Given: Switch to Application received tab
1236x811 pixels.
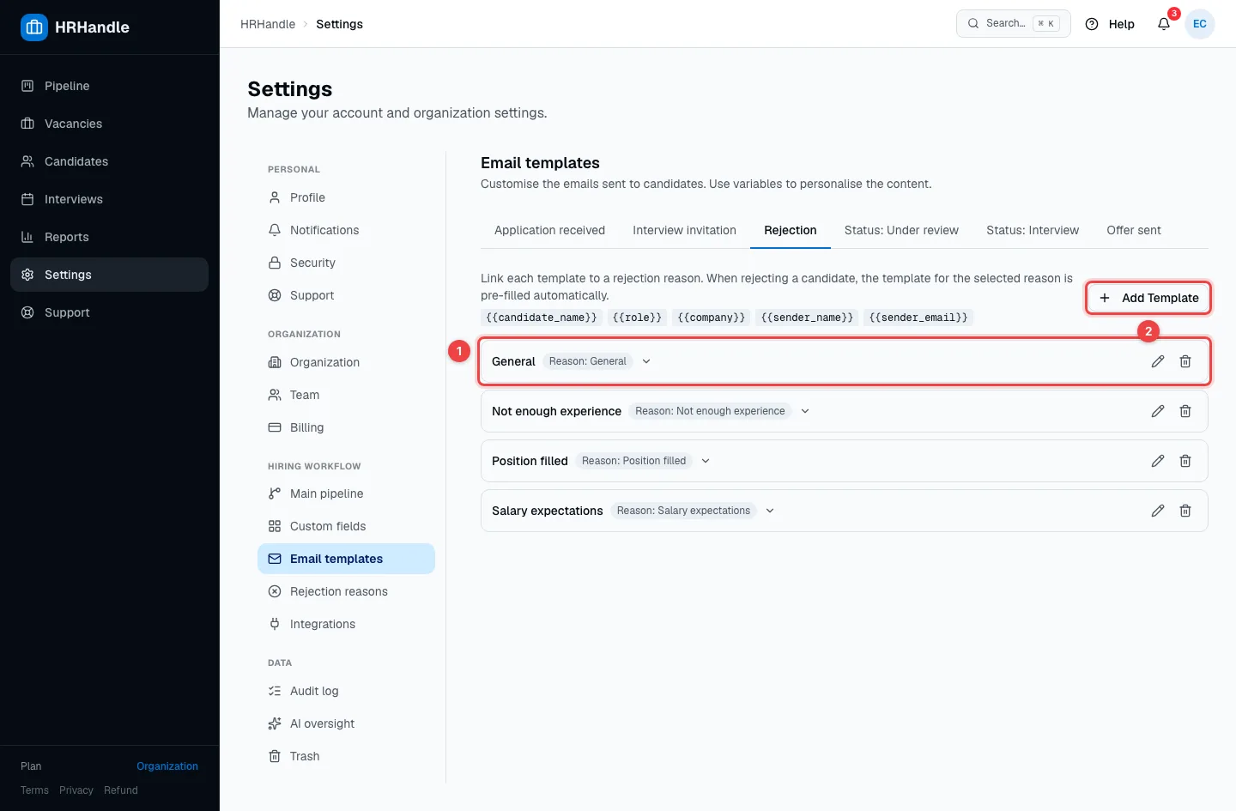Looking at the screenshot, I should click(549, 230).
